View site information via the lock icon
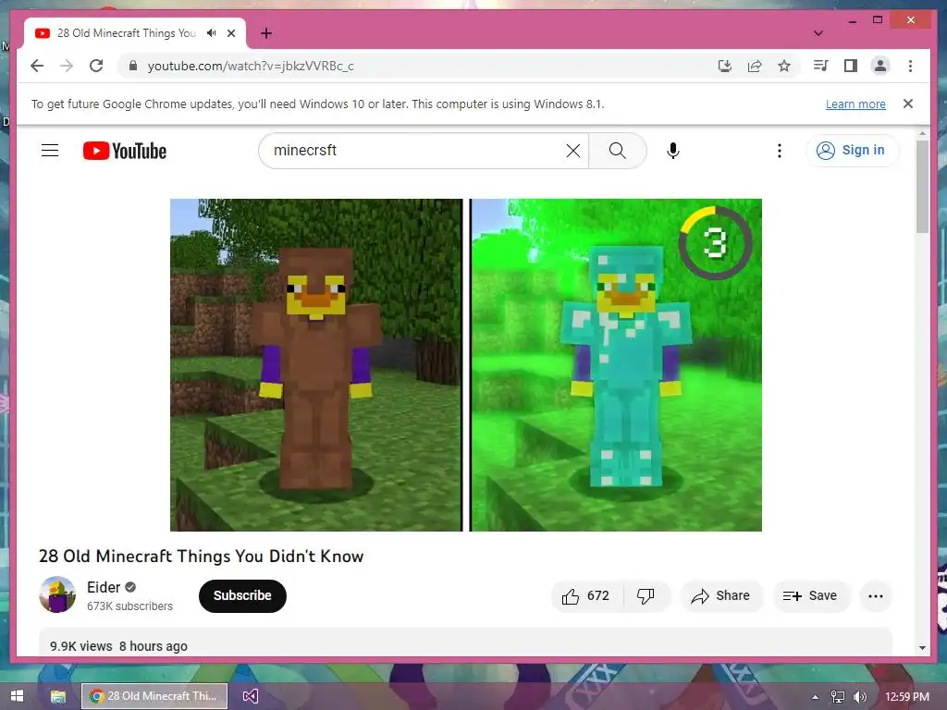Screen dimensions: 947x710 (x=133, y=66)
